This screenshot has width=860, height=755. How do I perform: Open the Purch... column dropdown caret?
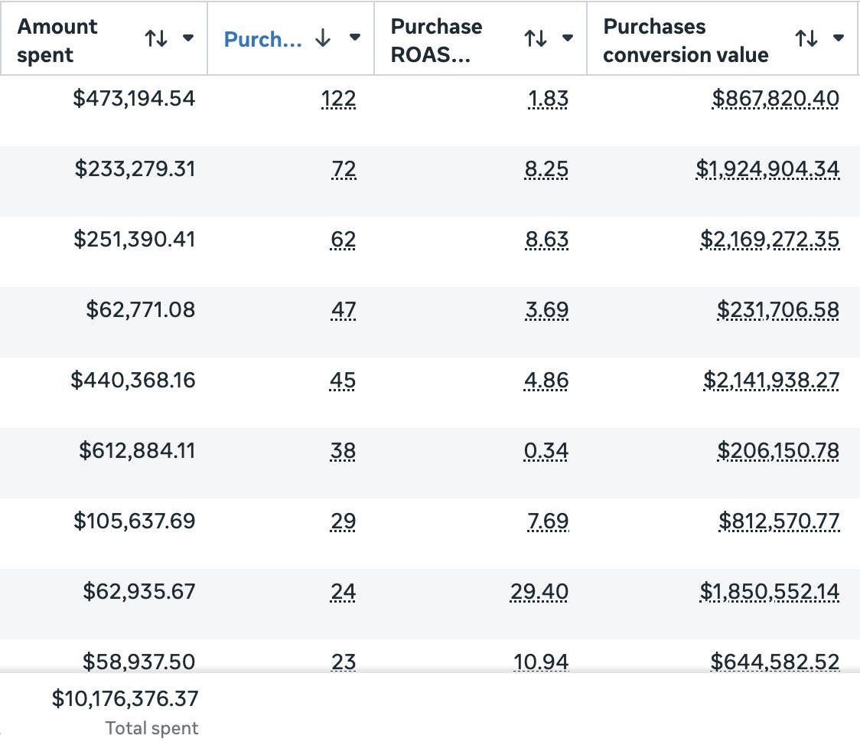[x=355, y=38]
